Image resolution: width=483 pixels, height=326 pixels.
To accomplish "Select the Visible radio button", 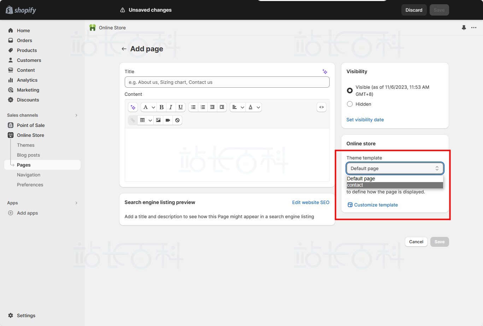I will (x=350, y=91).
